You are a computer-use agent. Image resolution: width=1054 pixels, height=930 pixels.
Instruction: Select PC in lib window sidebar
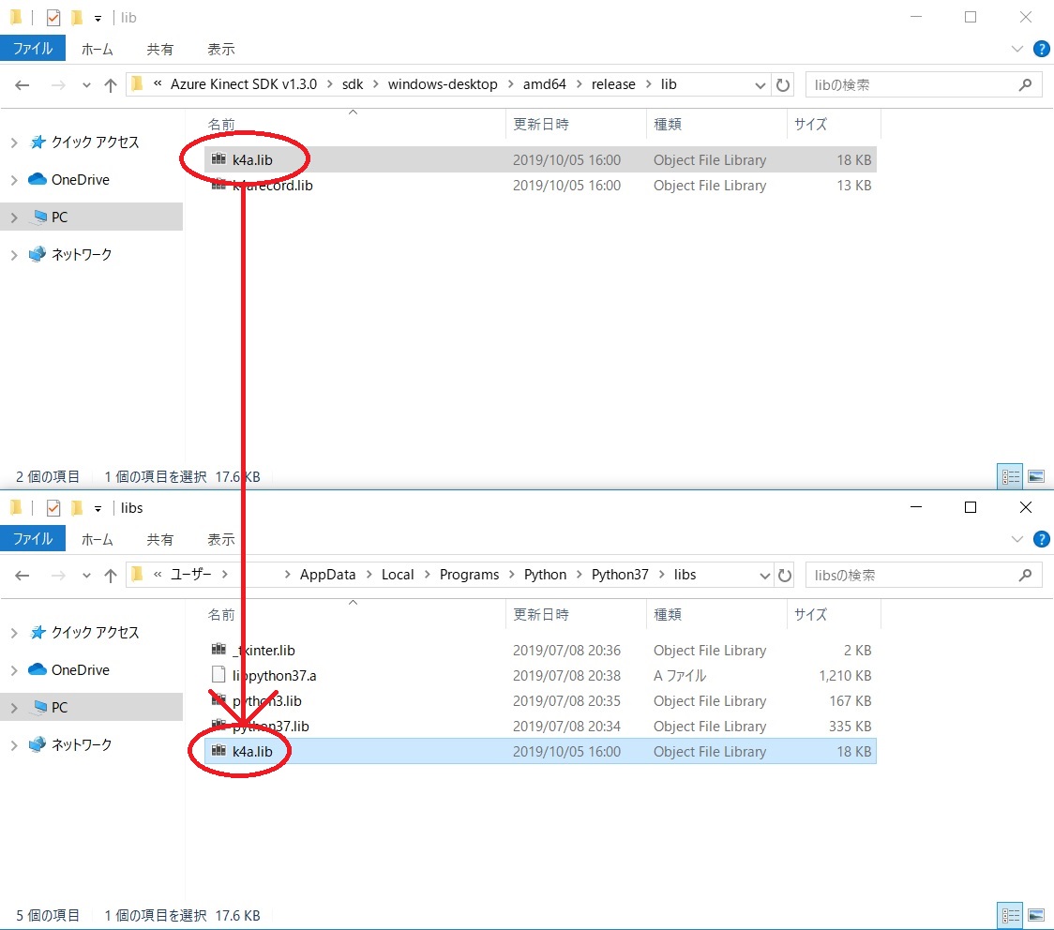click(x=91, y=217)
